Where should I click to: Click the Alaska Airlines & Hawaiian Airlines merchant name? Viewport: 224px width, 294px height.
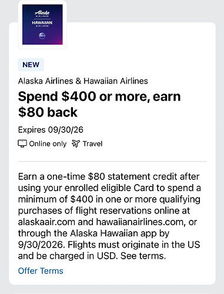click(x=83, y=81)
